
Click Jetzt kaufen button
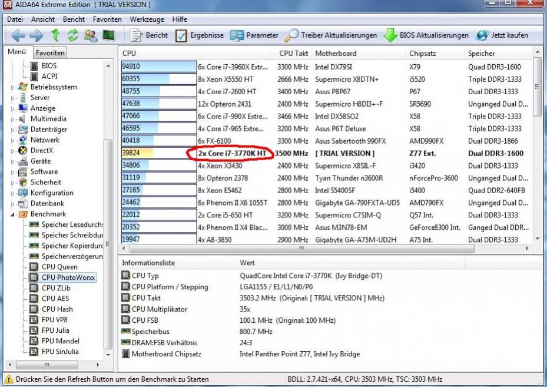(x=502, y=35)
